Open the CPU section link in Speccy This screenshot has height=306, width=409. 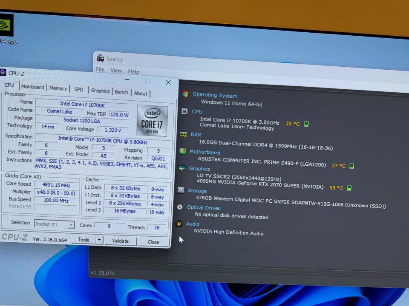197,112
